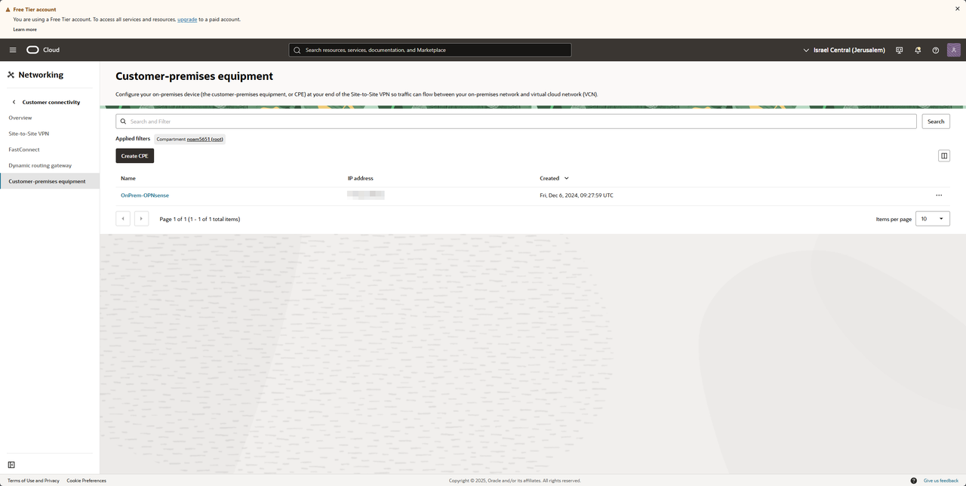Click the top search resources field
Viewport: 966px width, 486px height.
point(430,50)
